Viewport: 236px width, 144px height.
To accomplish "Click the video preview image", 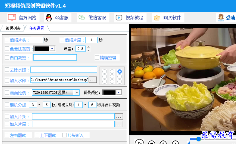I will click(183, 79).
